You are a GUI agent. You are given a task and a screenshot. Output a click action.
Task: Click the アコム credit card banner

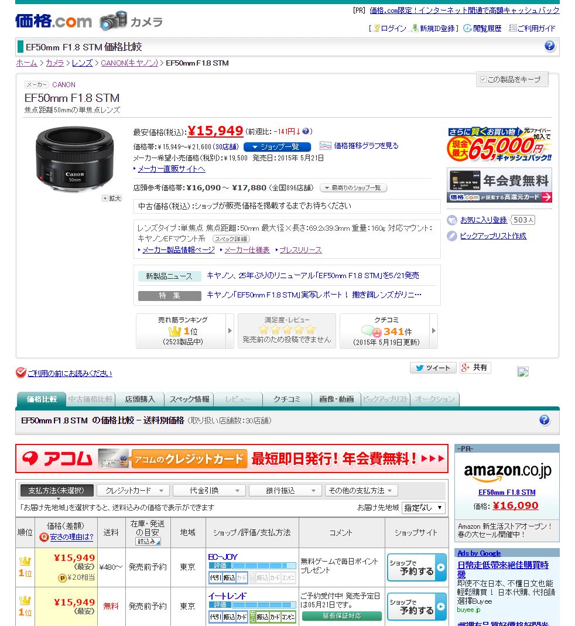232,459
